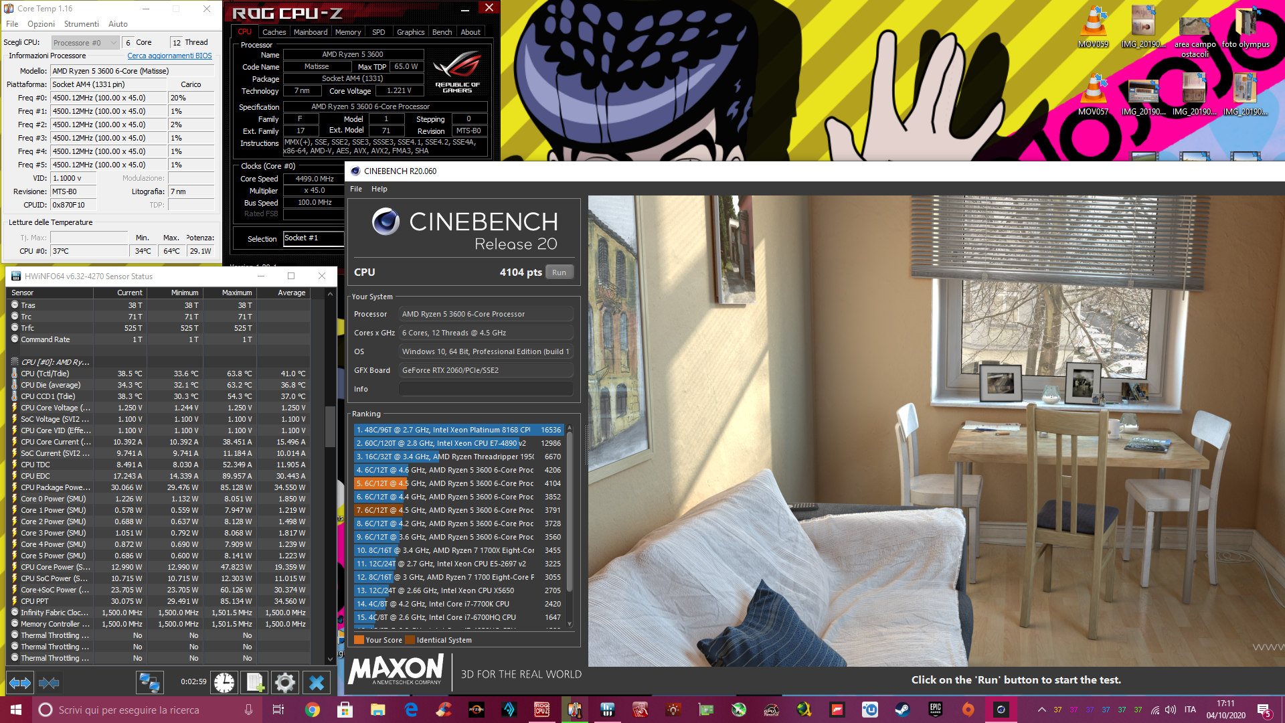Viewport: 1285px width, 723px height.
Task: Switch to ROG CPU-Z taskbar icon
Action: 542,710
